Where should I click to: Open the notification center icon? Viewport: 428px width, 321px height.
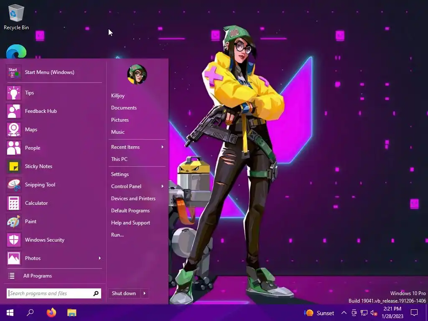tap(414, 313)
